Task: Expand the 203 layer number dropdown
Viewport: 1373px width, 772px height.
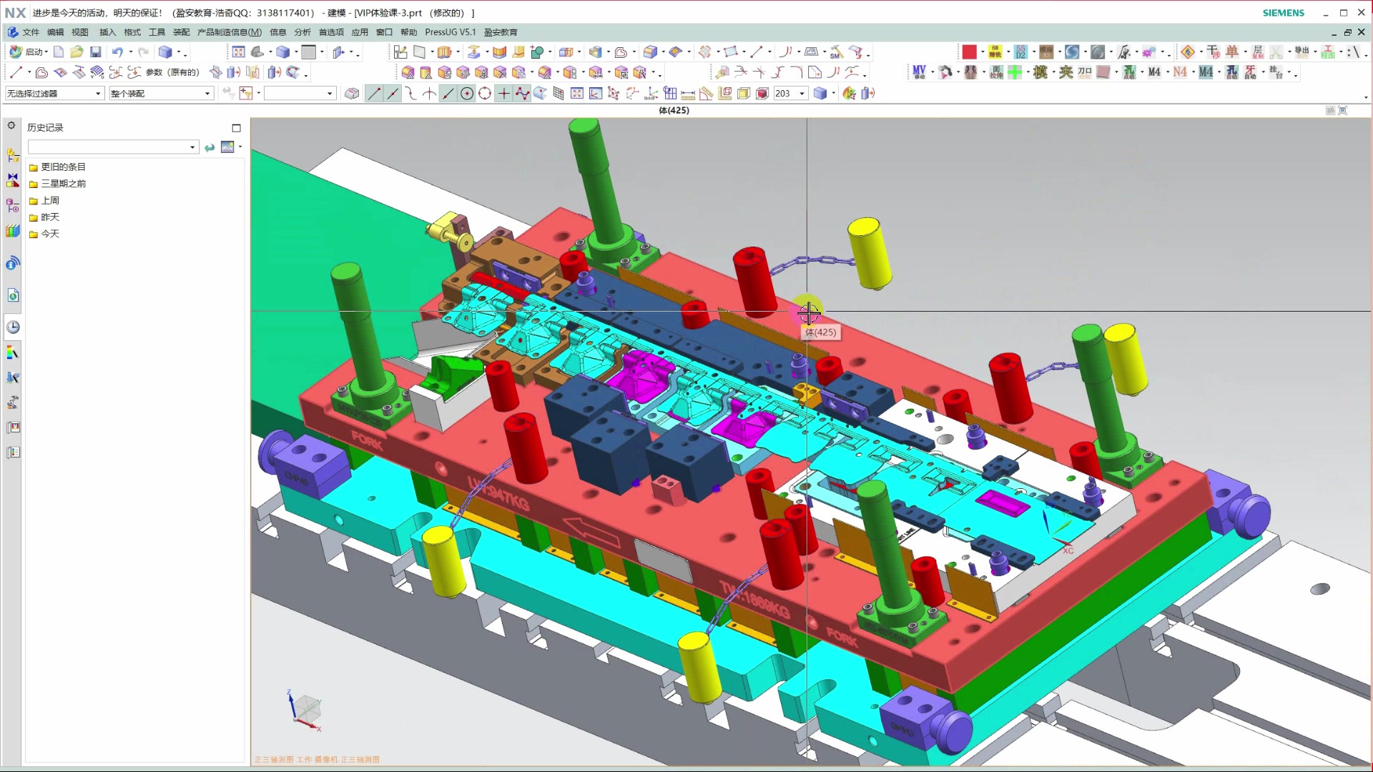Action: (x=802, y=94)
